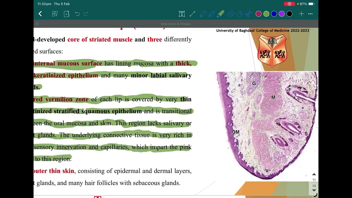The height and width of the screenshot is (198, 352).
Task: Select the first pen tool
Action: click(203, 14)
